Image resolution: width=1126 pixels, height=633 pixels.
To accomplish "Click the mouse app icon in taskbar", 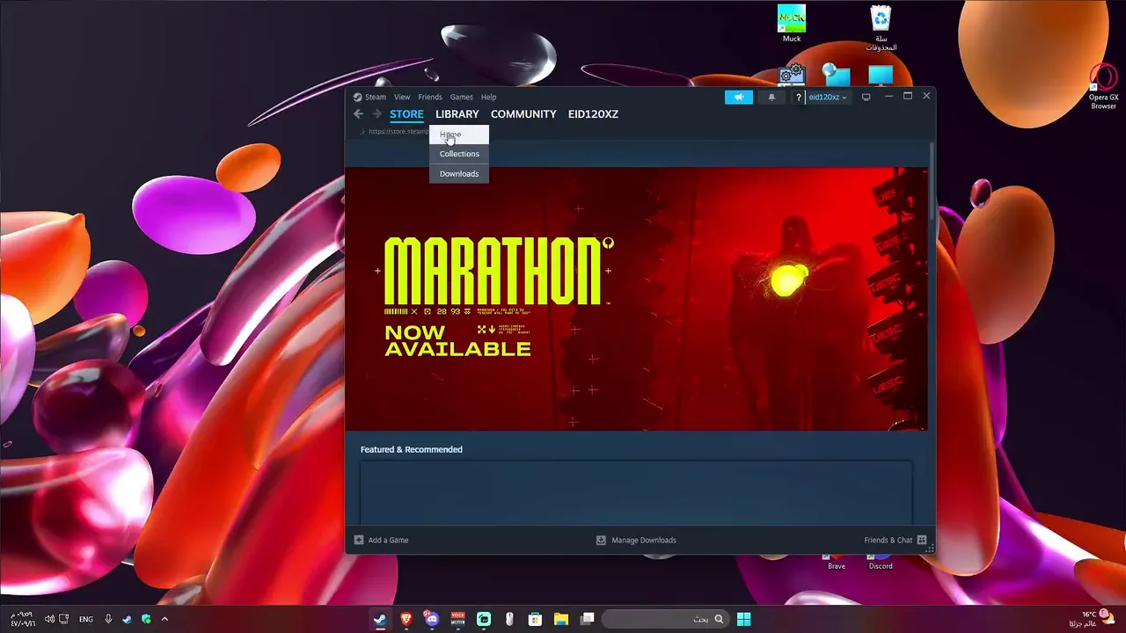I will [x=509, y=619].
